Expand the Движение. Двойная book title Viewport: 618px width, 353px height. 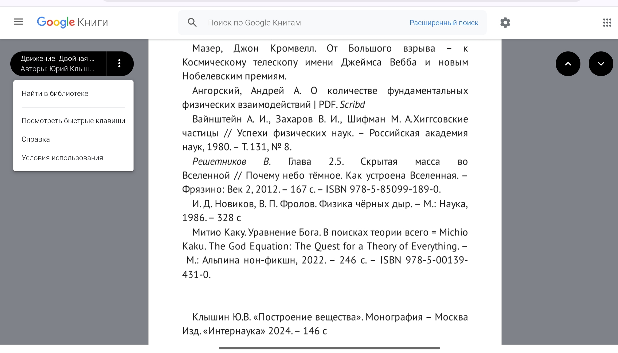pos(57,59)
